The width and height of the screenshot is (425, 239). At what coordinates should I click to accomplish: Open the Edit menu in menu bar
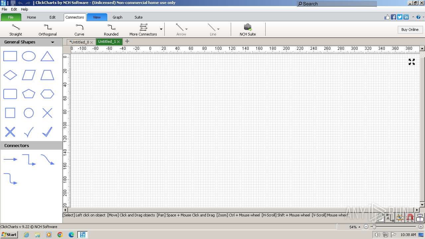tap(14, 9)
